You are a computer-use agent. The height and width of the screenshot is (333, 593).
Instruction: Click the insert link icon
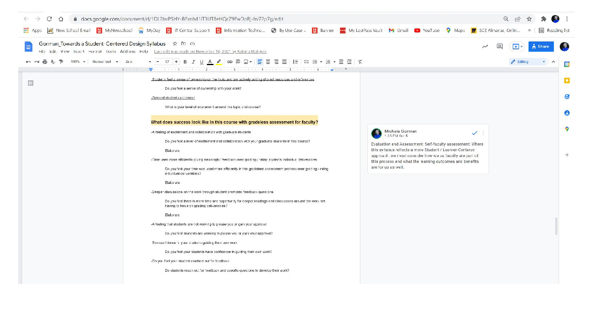click(230, 62)
